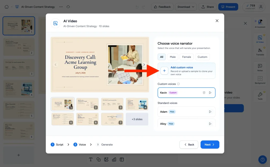Insert a chart from bottom toolbar

114,159
